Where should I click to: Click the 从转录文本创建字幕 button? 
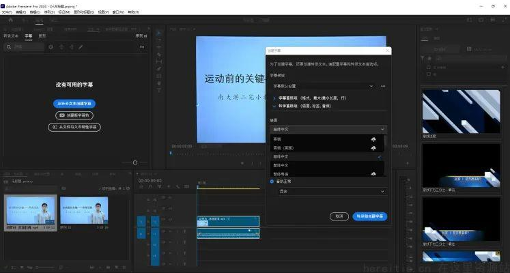tap(74, 104)
